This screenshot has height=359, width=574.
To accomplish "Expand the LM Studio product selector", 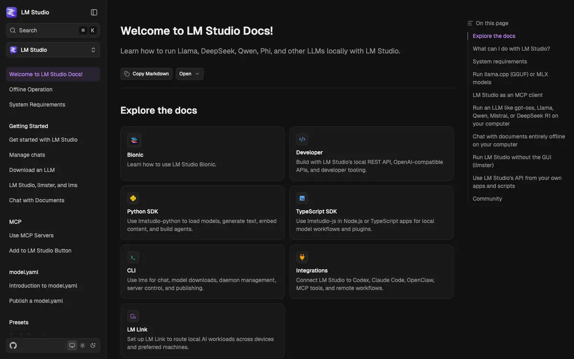I will point(53,50).
